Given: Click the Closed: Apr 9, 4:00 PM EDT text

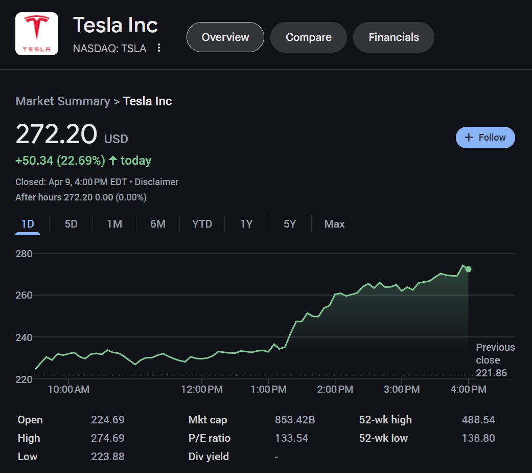Looking at the screenshot, I should tap(71, 182).
